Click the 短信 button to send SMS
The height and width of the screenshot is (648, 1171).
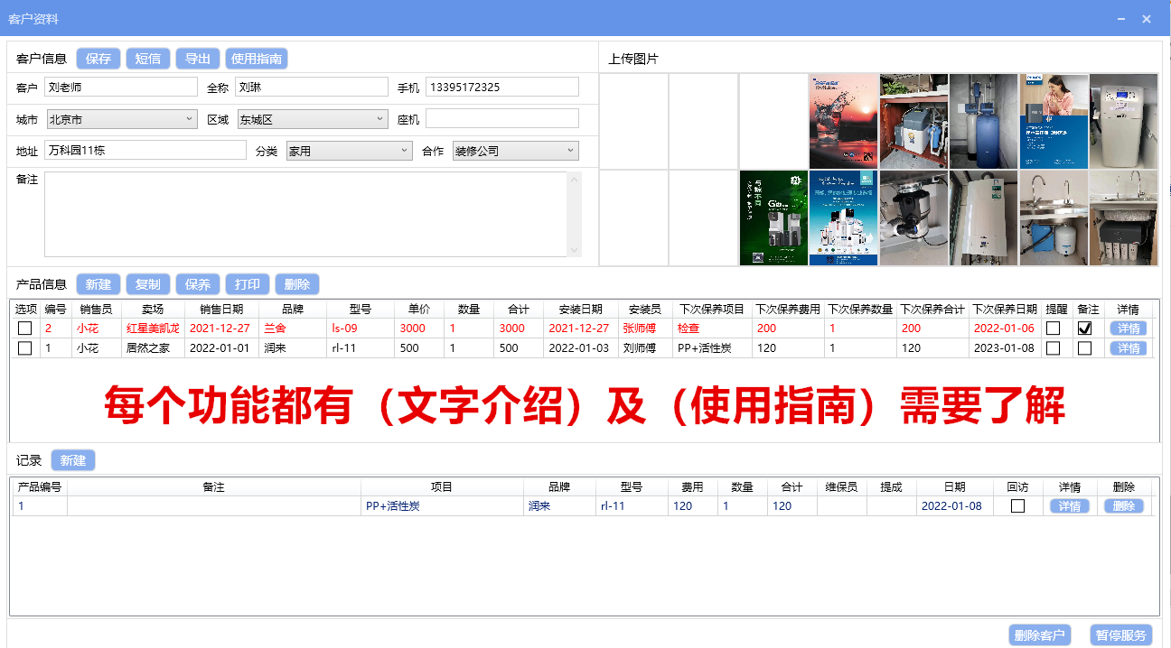(148, 59)
